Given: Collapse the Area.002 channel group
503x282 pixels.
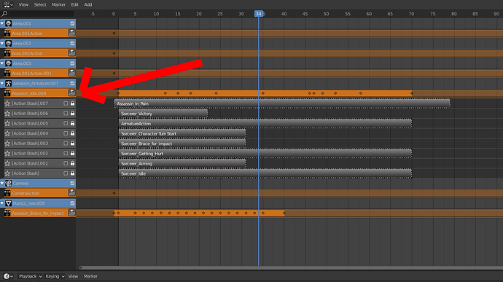Looking at the screenshot, I should tap(2, 43).
